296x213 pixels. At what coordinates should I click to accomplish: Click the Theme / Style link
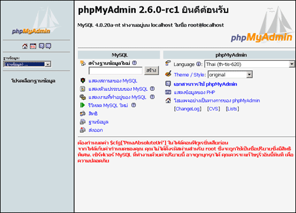[x=190, y=75]
